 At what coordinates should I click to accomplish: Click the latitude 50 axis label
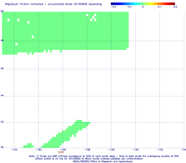2,11
